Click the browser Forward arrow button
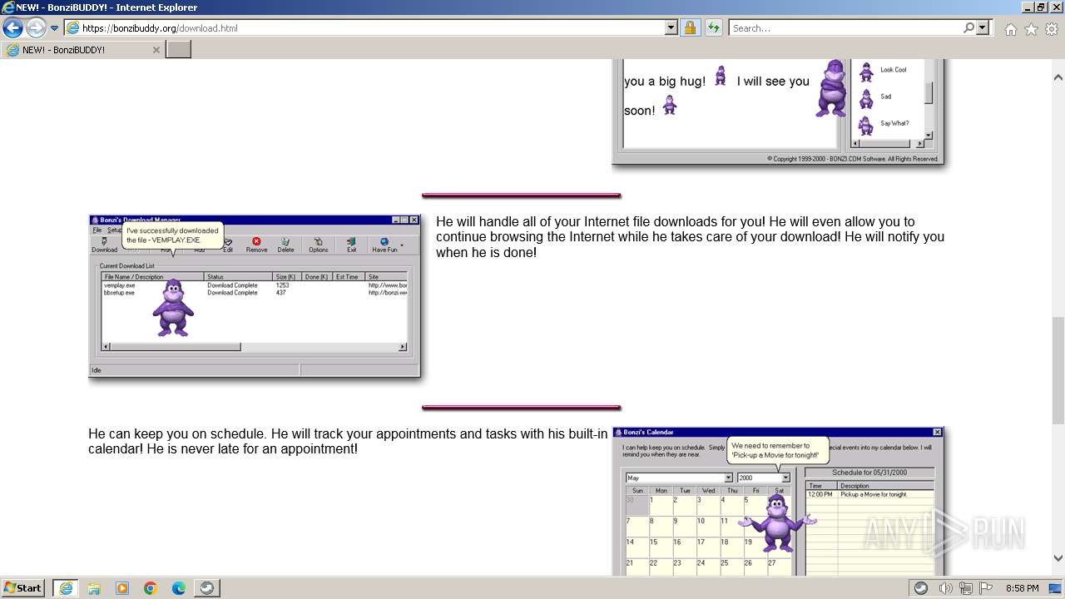 (36, 28)
